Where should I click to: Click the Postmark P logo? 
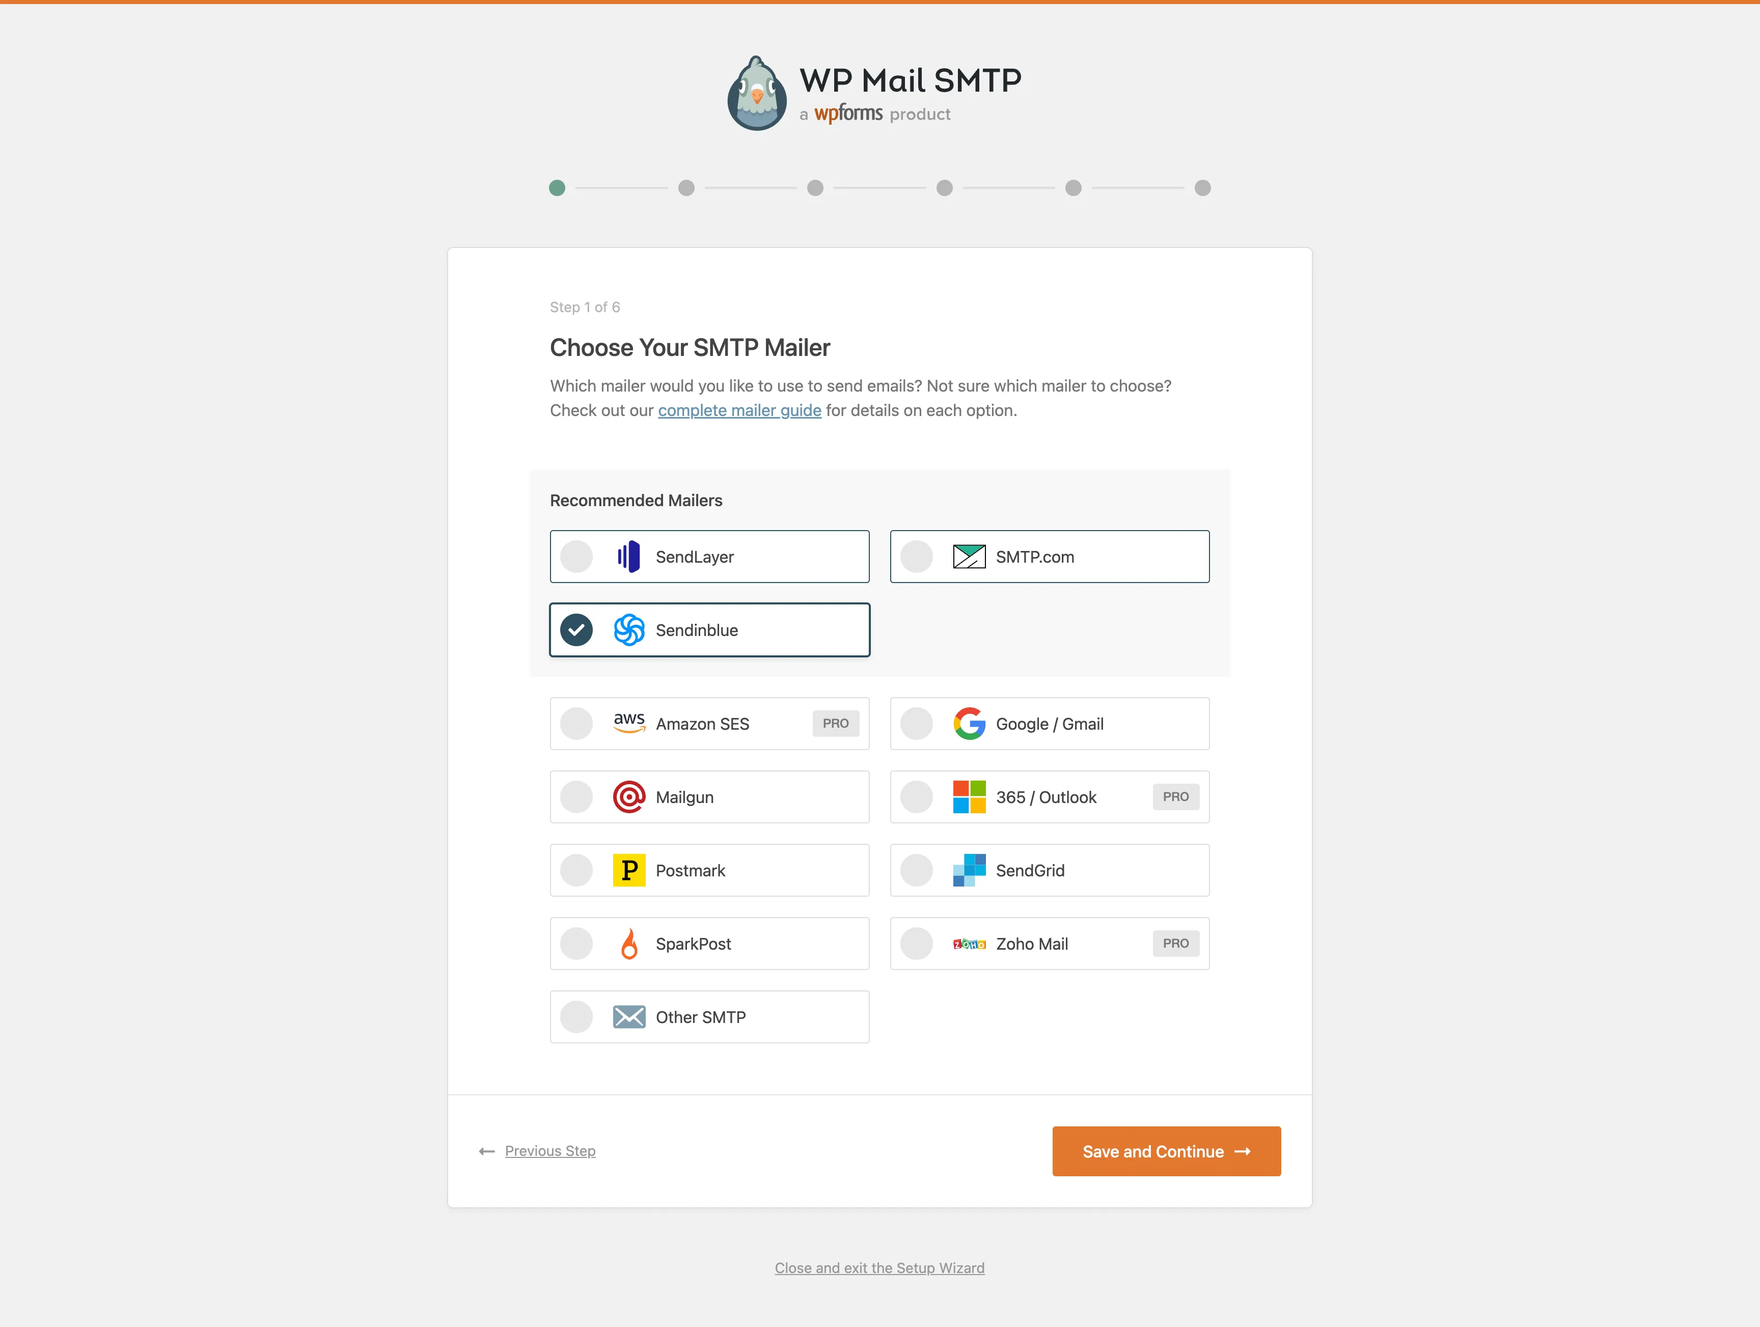click(628, 870)
